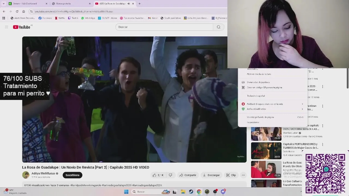Open the South park latino bookmark
This screenshot has height=196, width=349.
(x=171, y=18)
